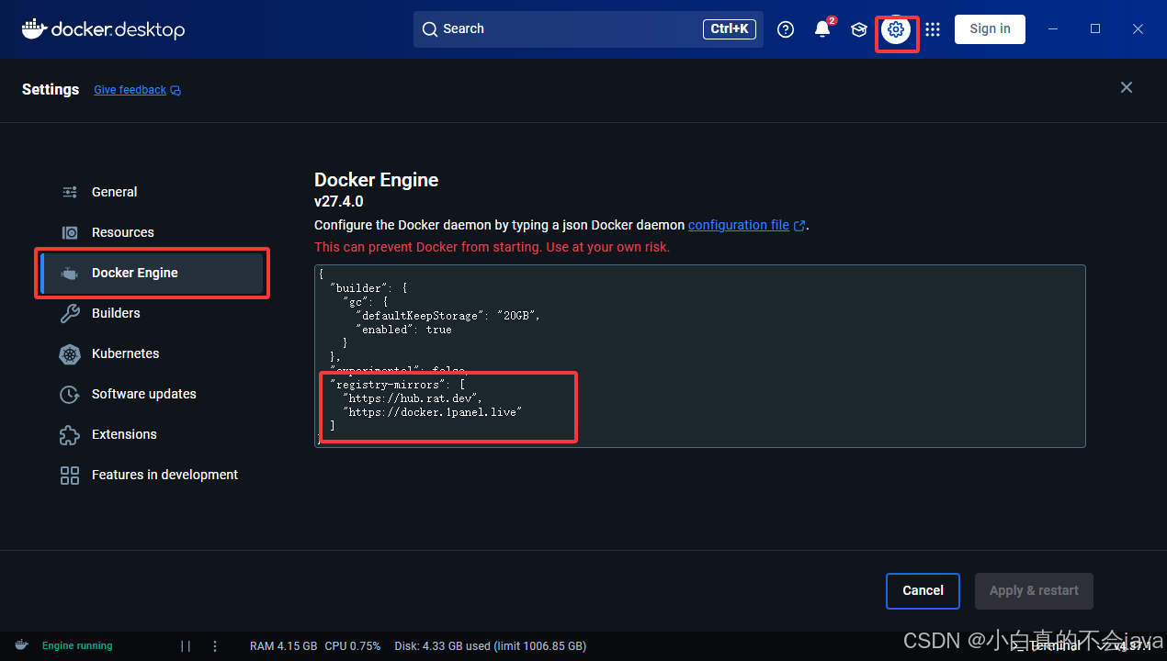Screen dimensions: 1167x661
Task: Click the Features in development grid icon
Action: tap(70, 476)
